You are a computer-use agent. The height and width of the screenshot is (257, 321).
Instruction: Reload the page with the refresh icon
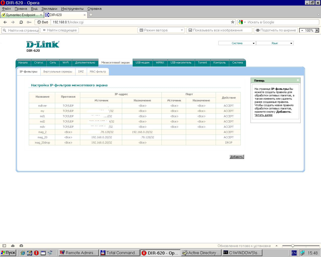[x=21, y=22]
